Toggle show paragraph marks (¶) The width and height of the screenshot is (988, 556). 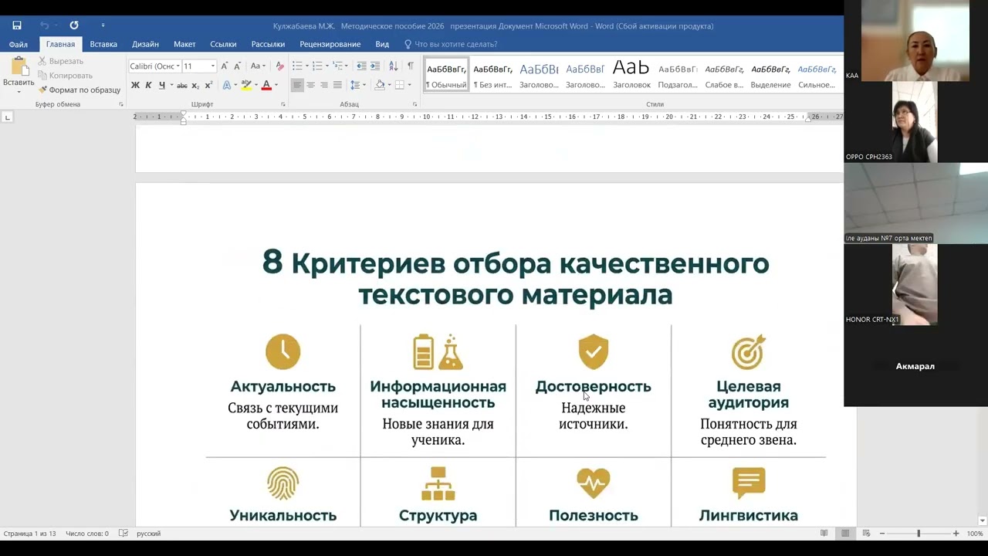tap(411, 66)
